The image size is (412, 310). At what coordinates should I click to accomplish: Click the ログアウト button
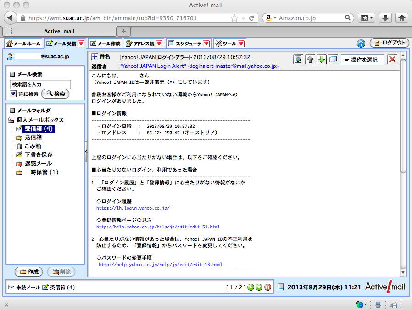(390, 43)
